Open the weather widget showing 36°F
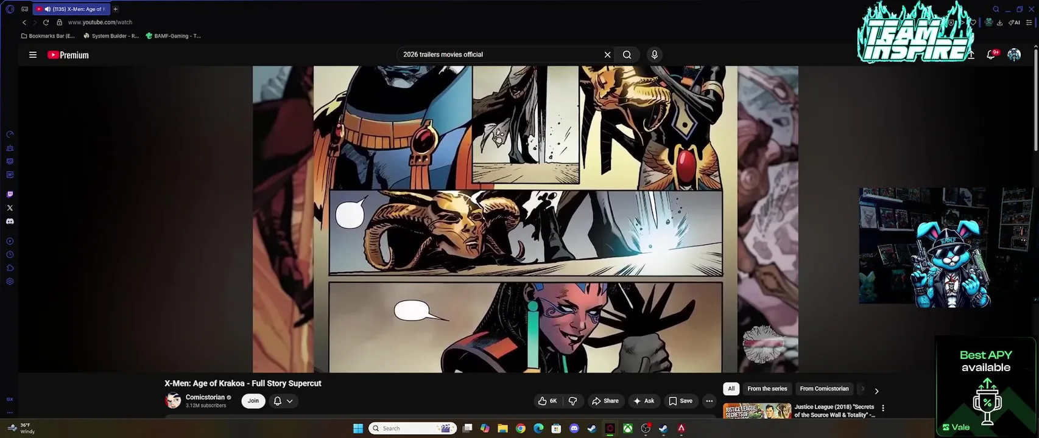The width and height of the screenshot is (1039, 438). click(21, 428)
